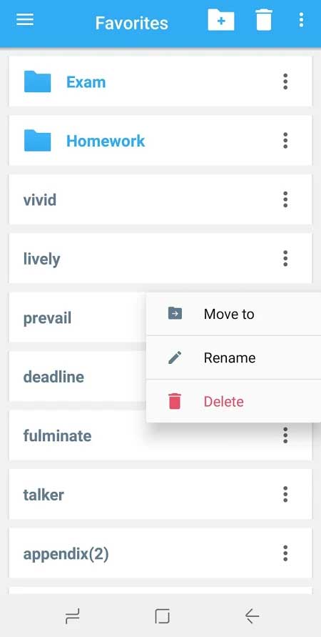Open the Homework folder icon

pyautogui.click(x=37, y=141)
